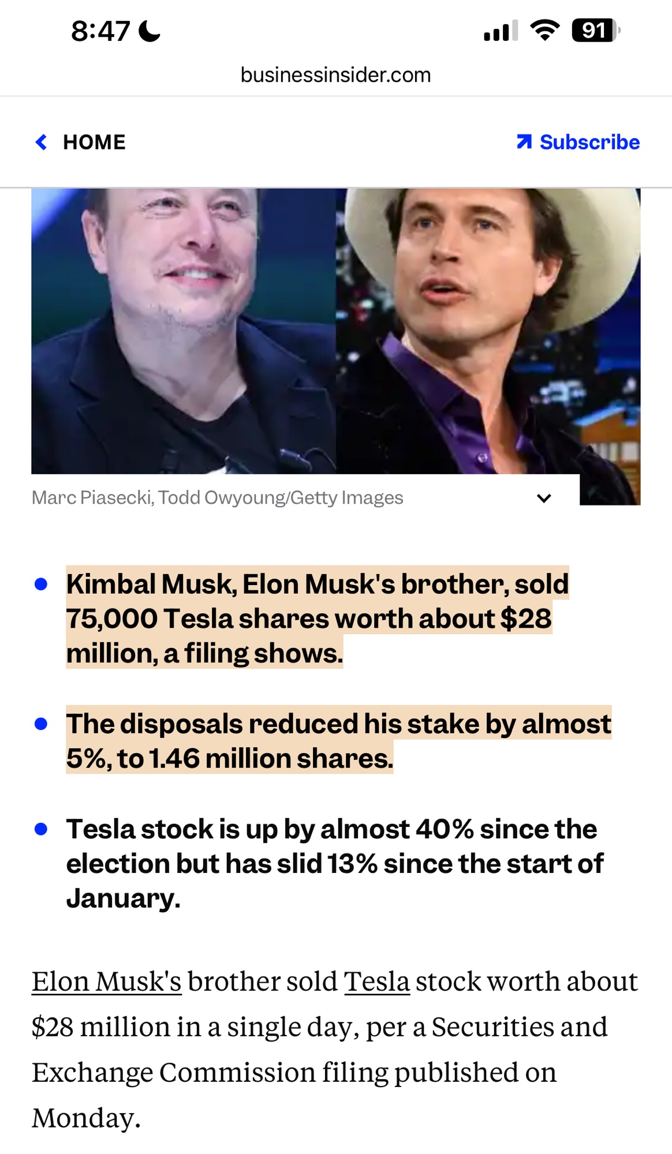Select the photo of man in cowboy hat
Image resolution: width=672 pixels, height=1154 pixels.
pos(488,331)
